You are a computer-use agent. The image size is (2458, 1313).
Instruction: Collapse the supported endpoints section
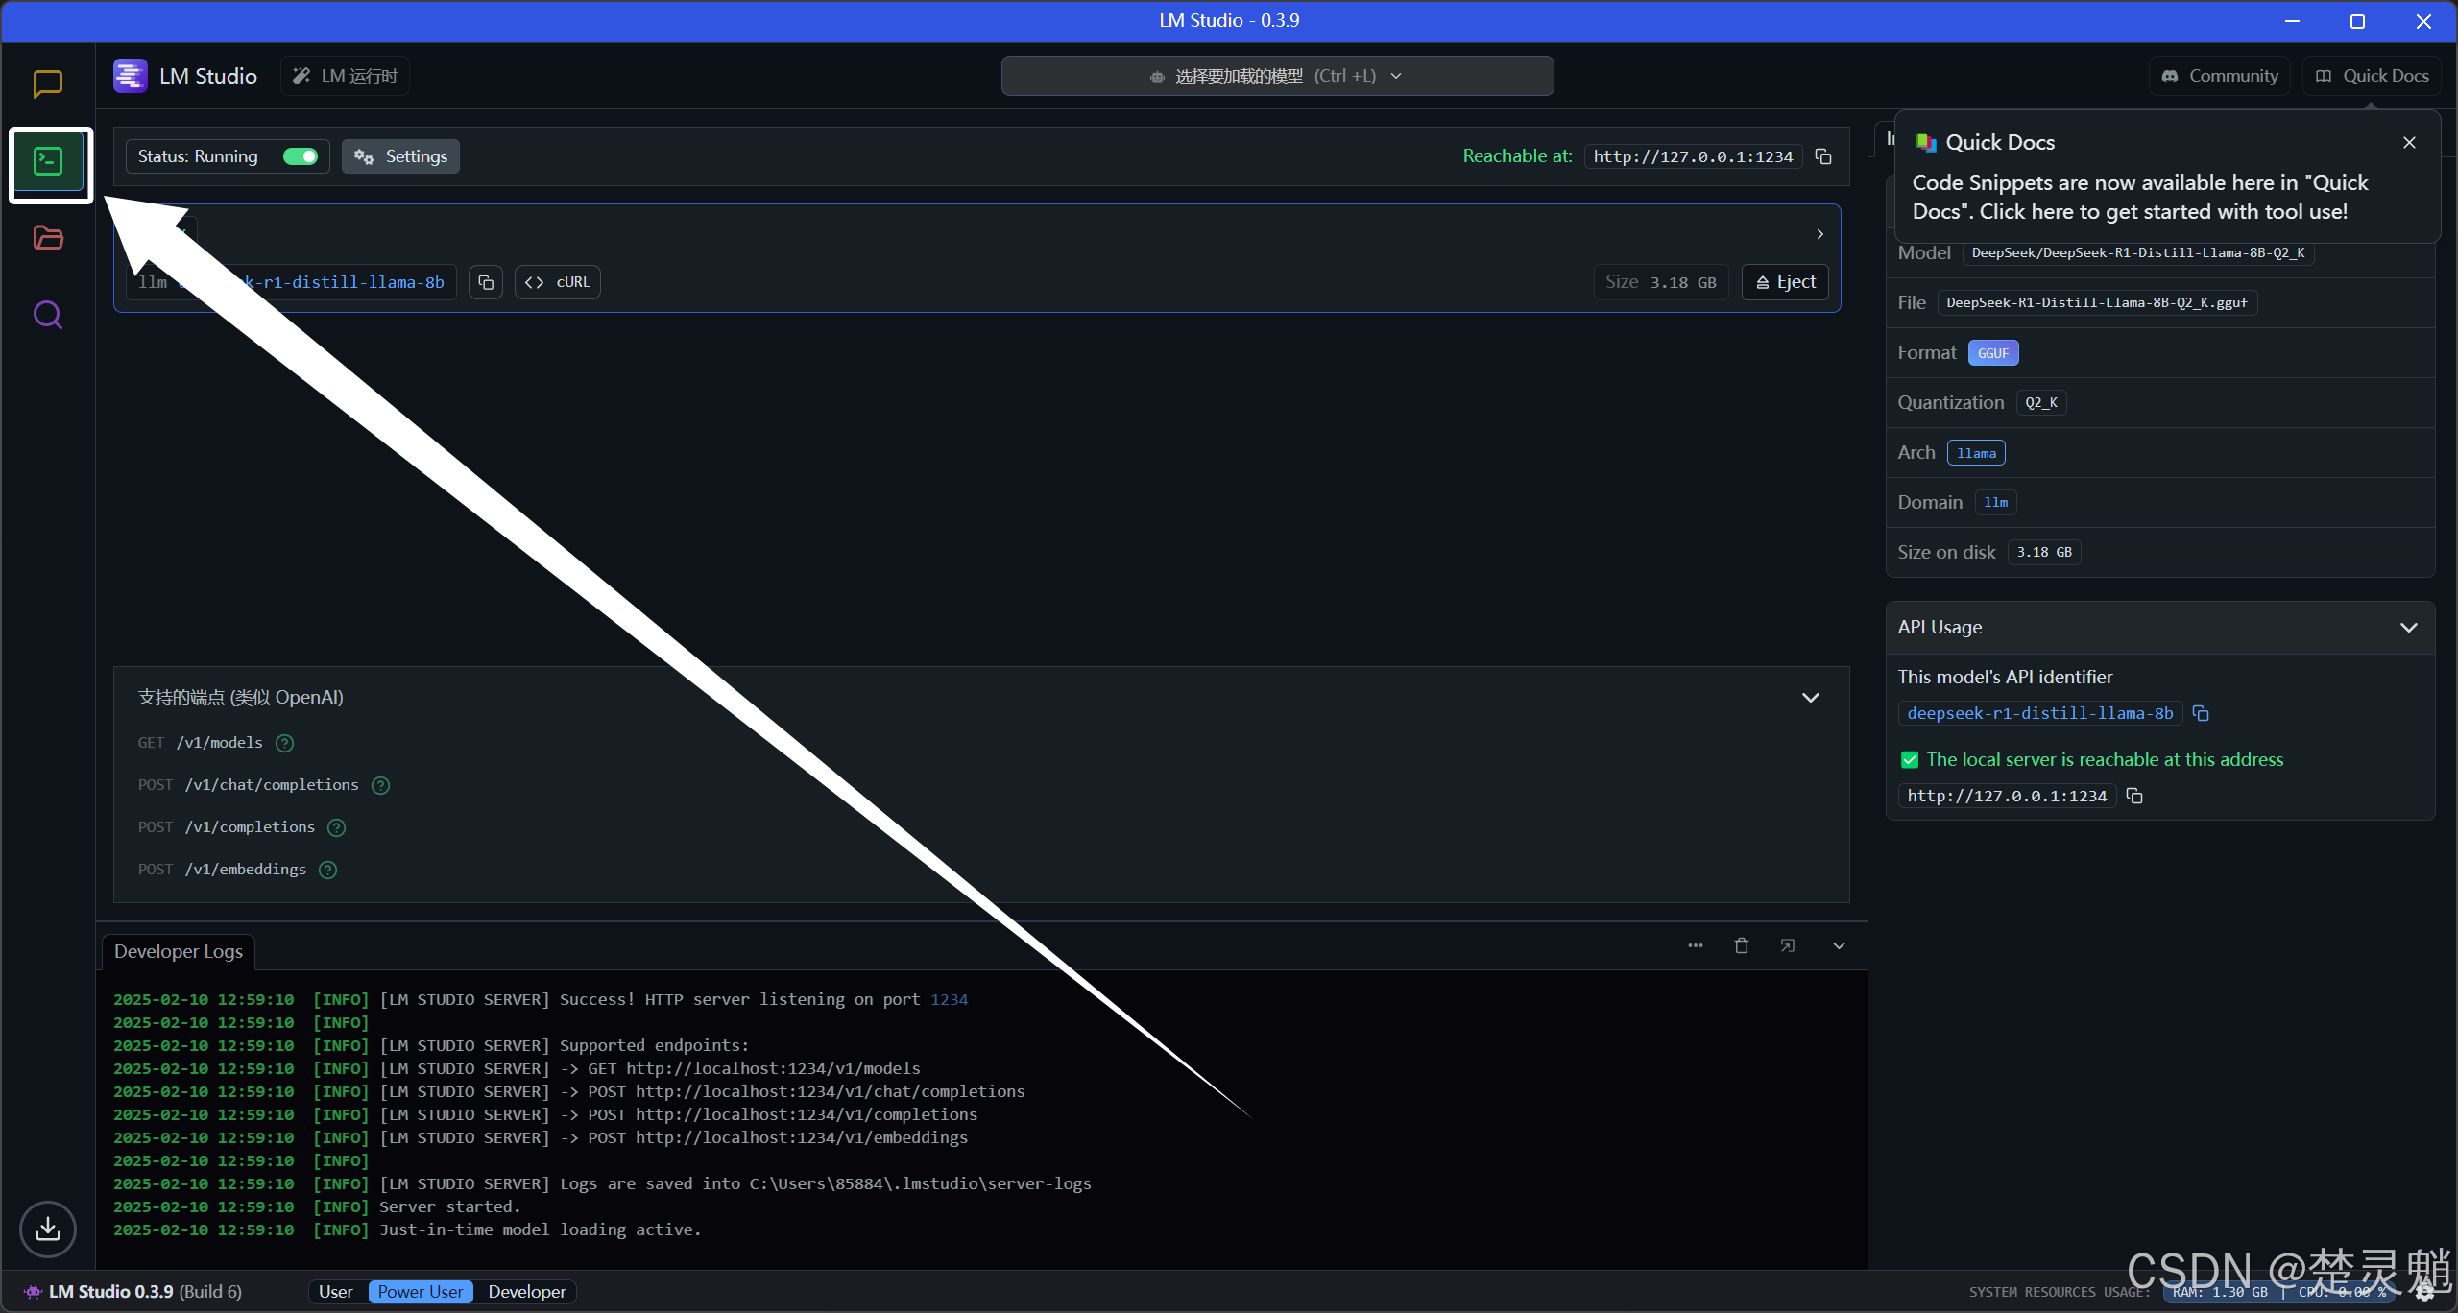click(1810, 698)
